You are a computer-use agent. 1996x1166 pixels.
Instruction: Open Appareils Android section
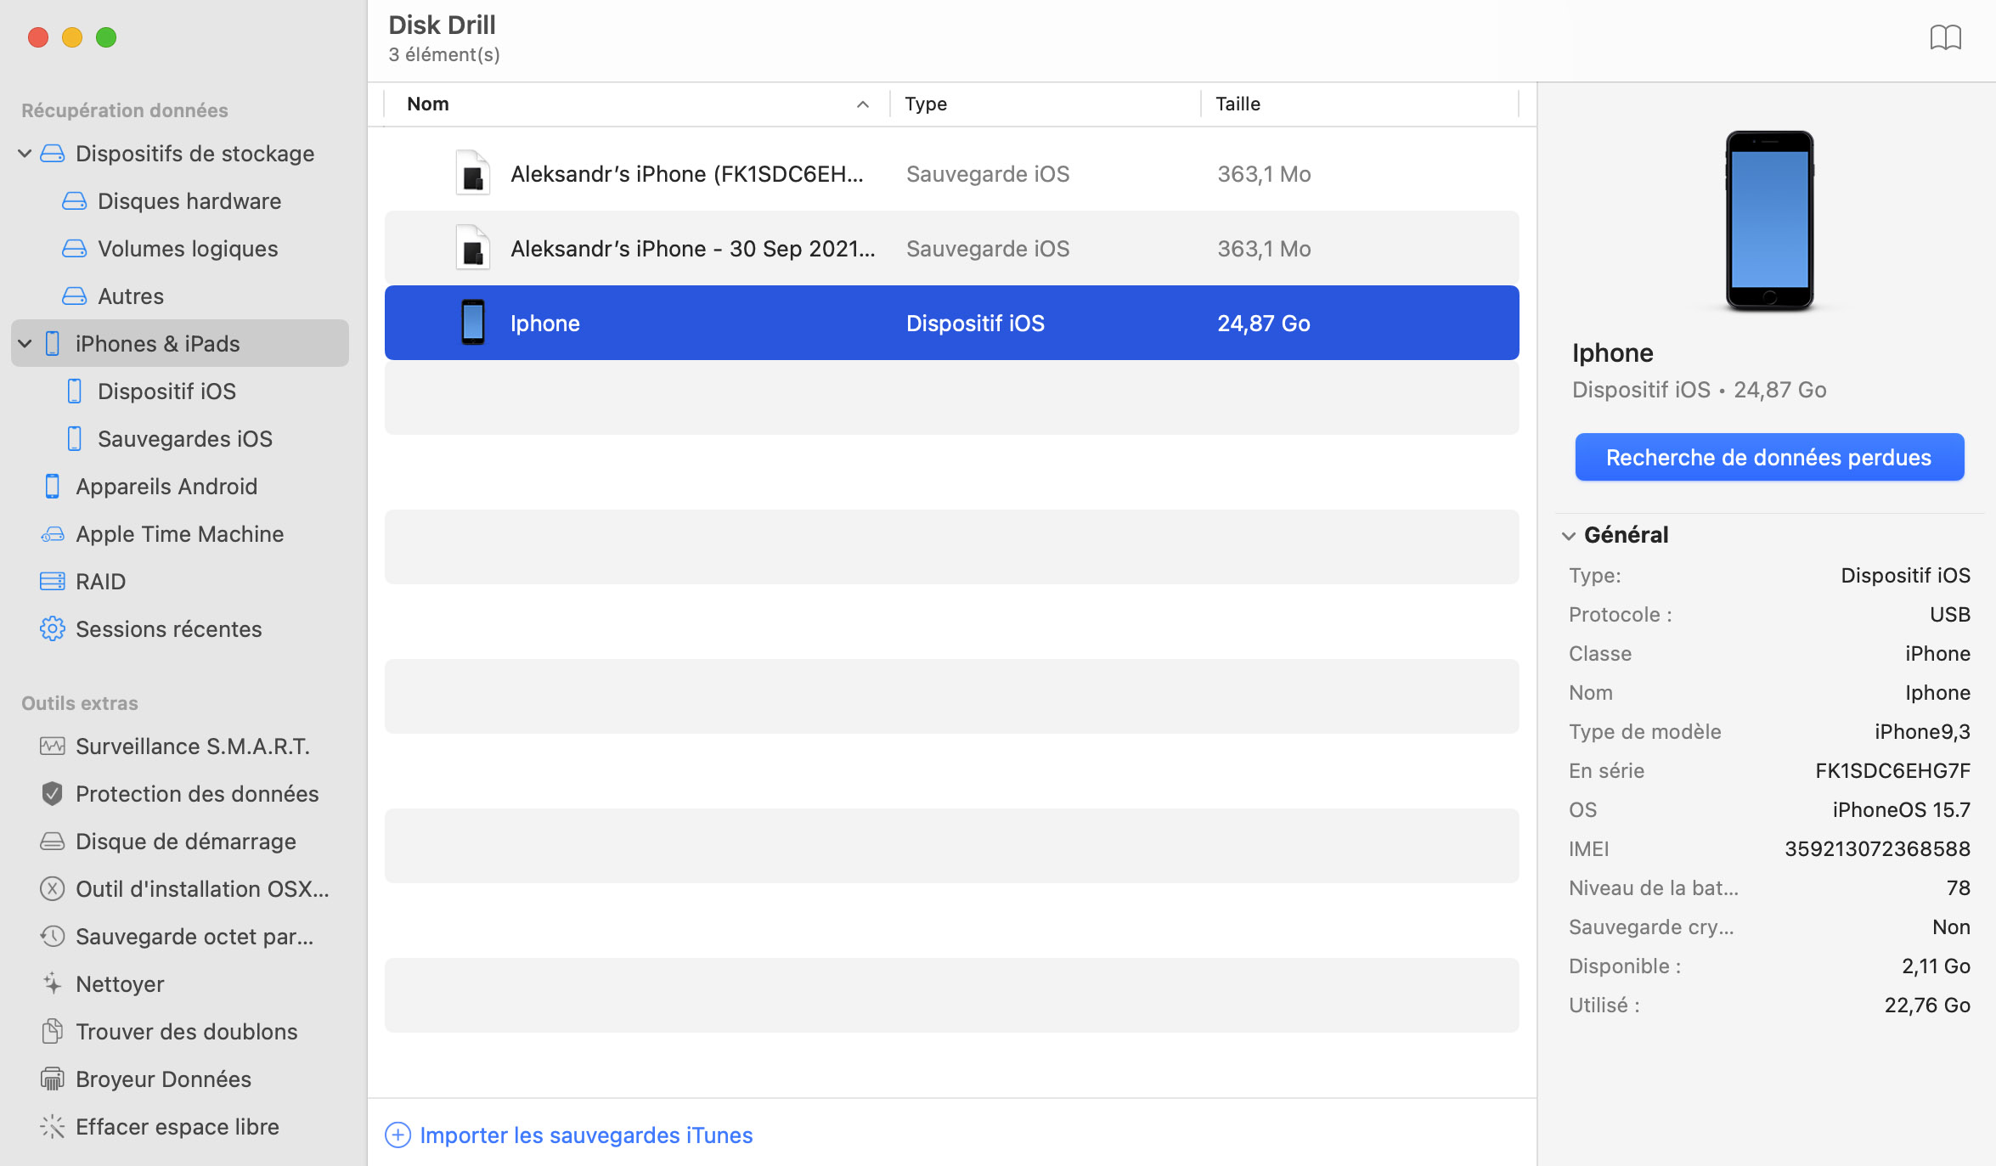(x=166, y=487)
